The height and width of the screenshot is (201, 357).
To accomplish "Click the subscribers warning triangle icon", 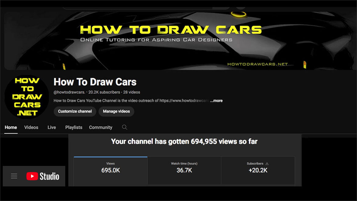I will [x=267, y=164].
